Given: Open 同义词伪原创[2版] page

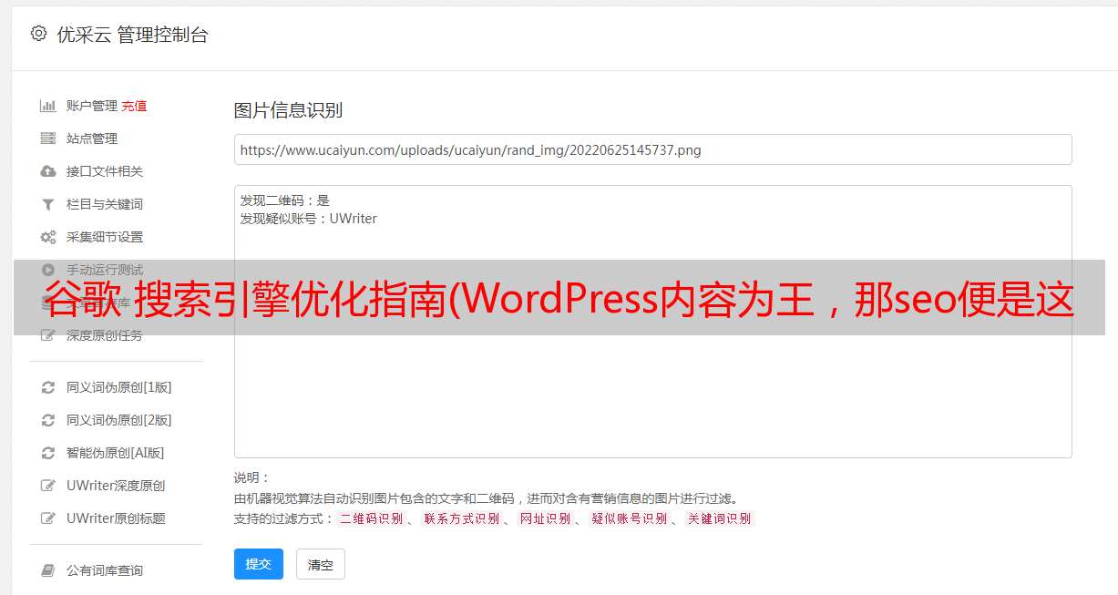Looking at the screenshot, I should 119,420.
